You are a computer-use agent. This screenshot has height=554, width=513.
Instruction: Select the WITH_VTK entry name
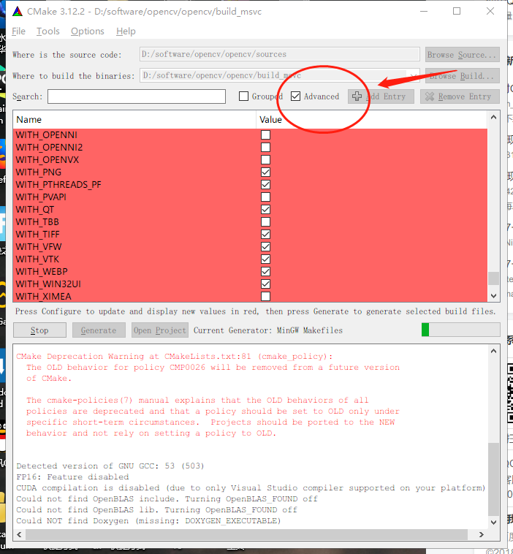coord(37,259)
